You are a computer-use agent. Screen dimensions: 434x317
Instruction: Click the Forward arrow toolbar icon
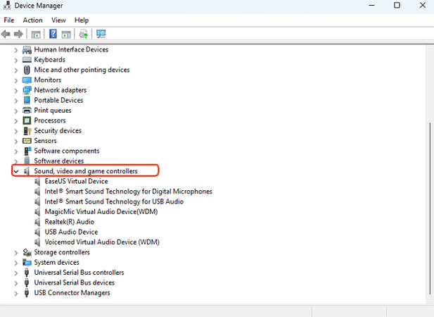tap(18, 34)
